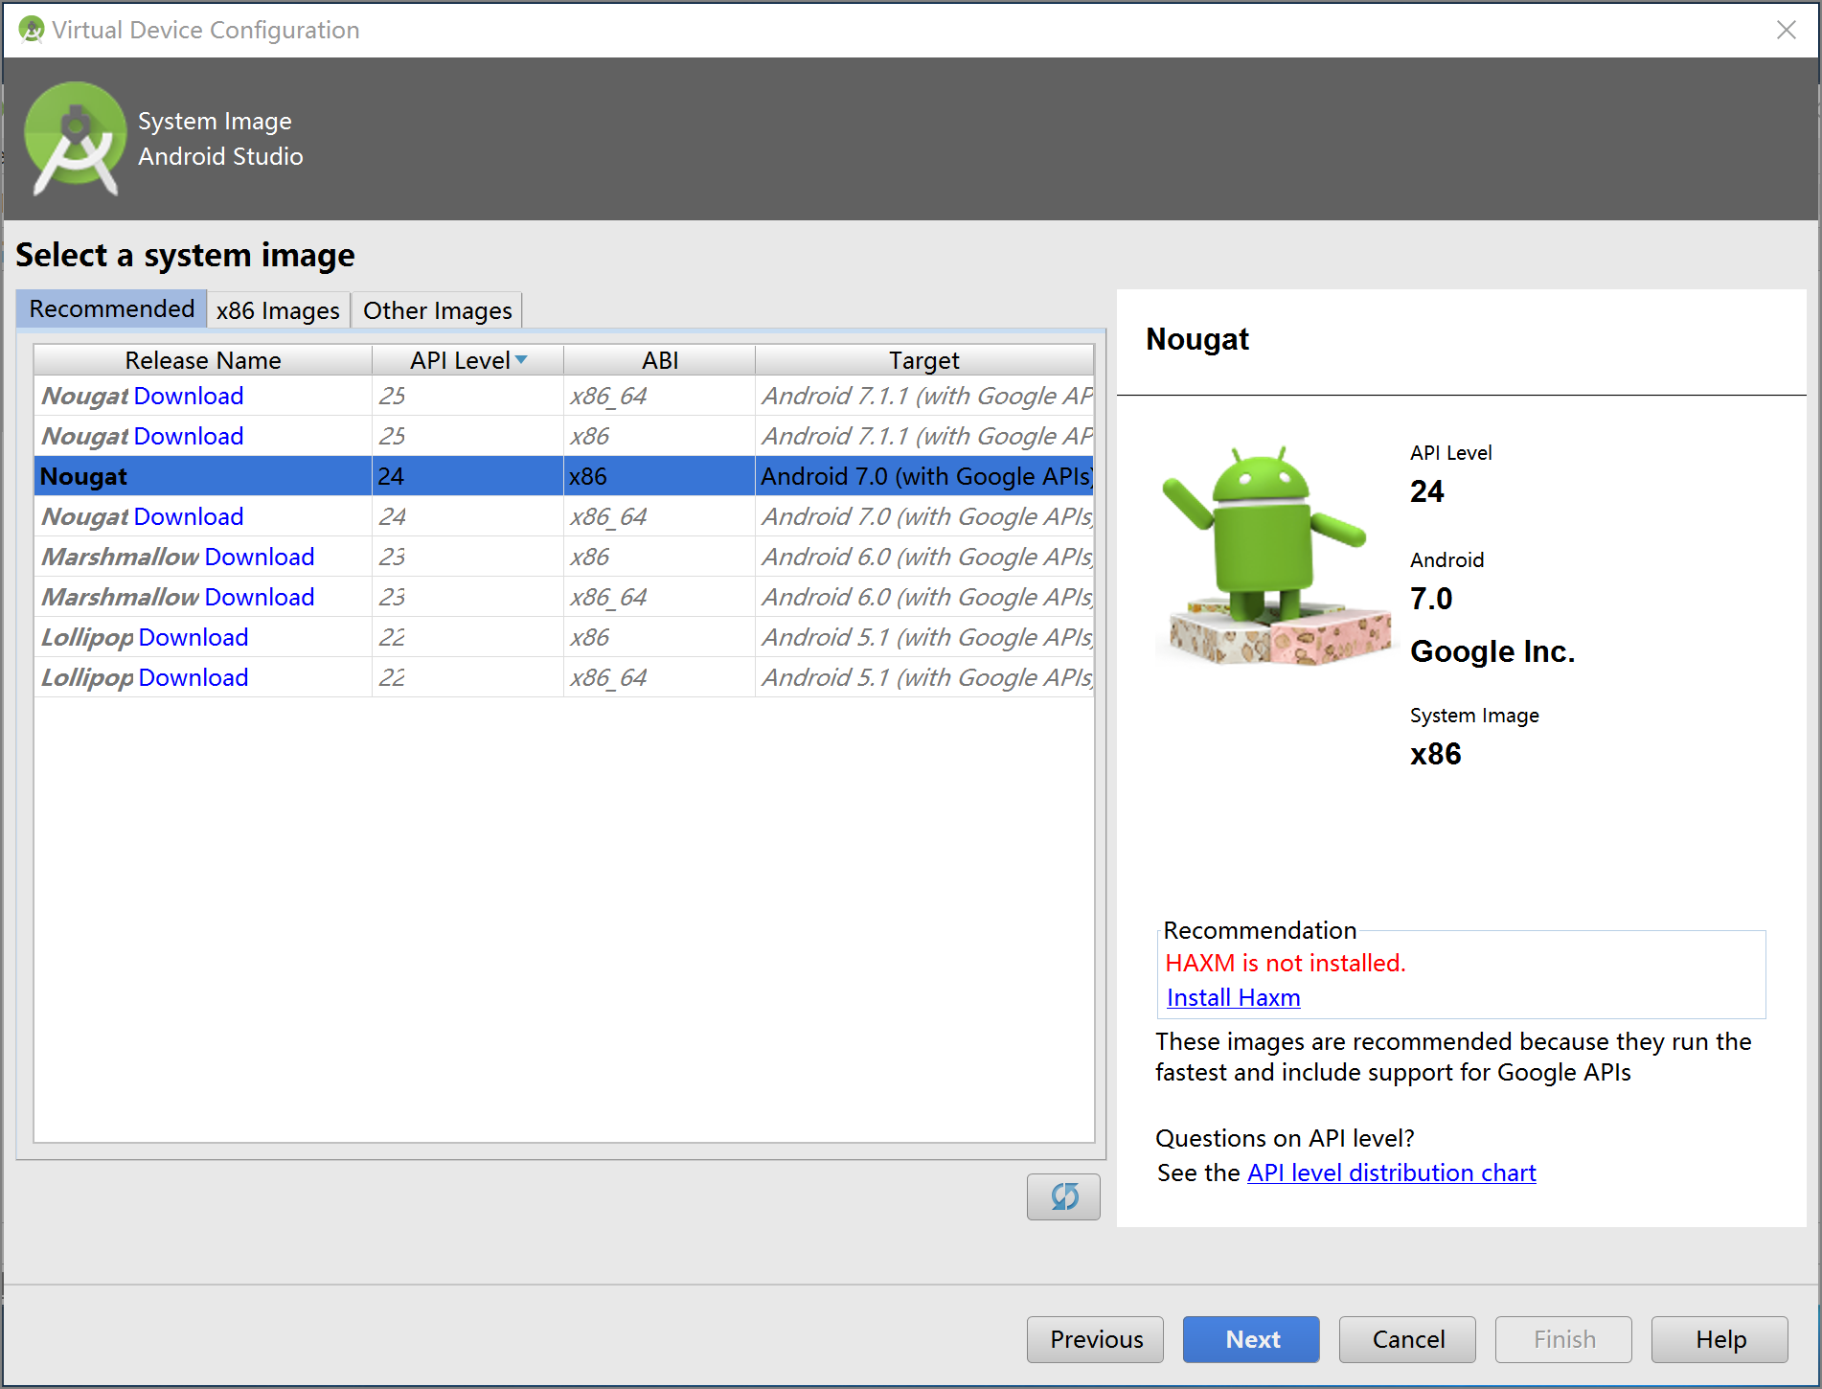The height and width of the screenshot is (1389, 1822).
Task: Open the Other Images tab
Action: 438,310
